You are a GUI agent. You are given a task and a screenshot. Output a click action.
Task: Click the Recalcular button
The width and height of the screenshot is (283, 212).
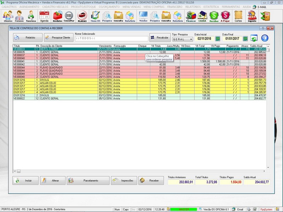(x=160, y=37)
